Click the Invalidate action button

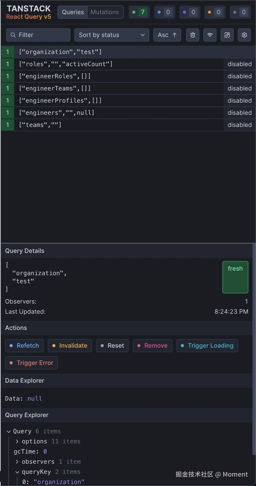(x=70, y=346)
